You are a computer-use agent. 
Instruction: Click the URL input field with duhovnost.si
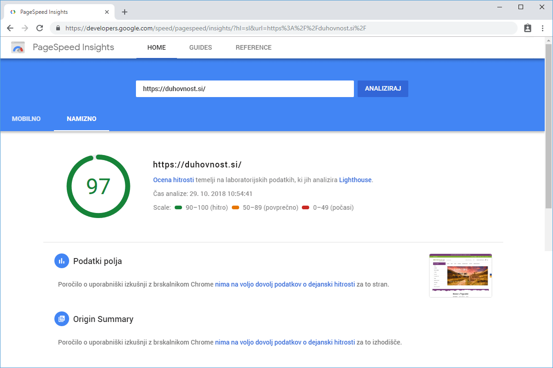click(x=244, y=89)
